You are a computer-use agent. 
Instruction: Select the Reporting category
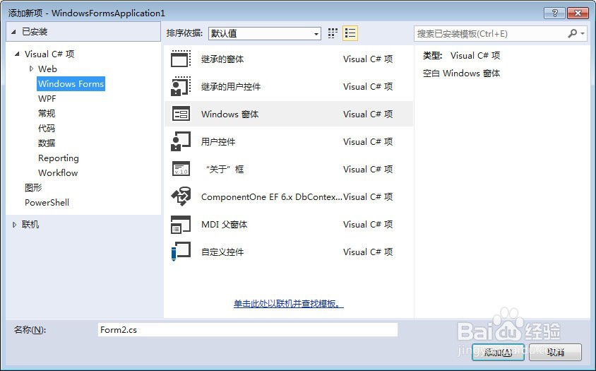[x=59, y=158]
